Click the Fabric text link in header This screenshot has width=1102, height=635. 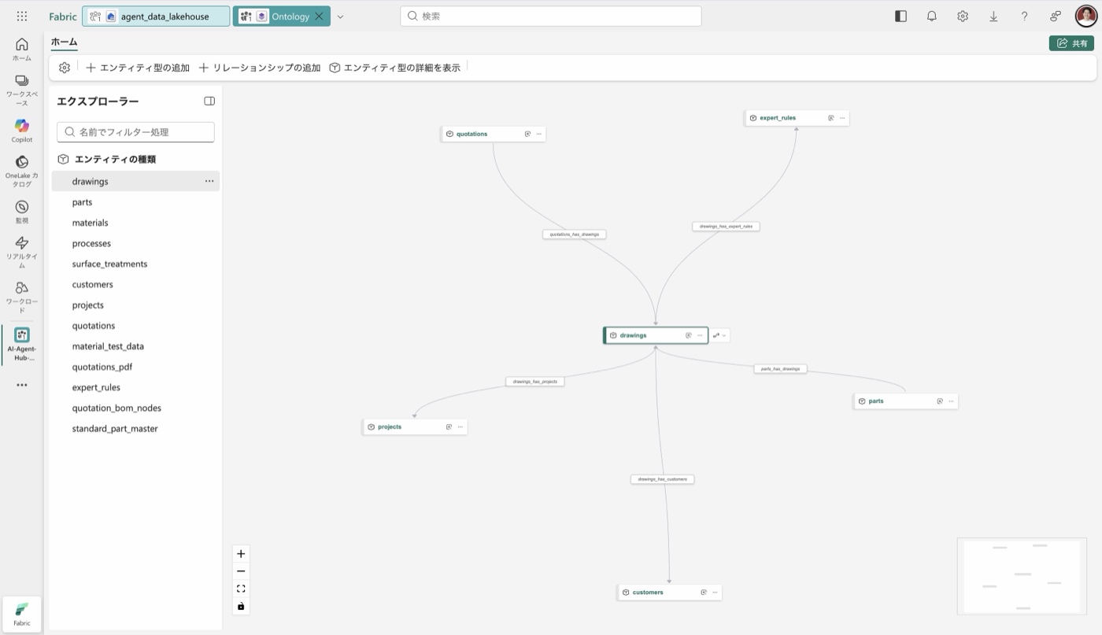click(63, 17)
